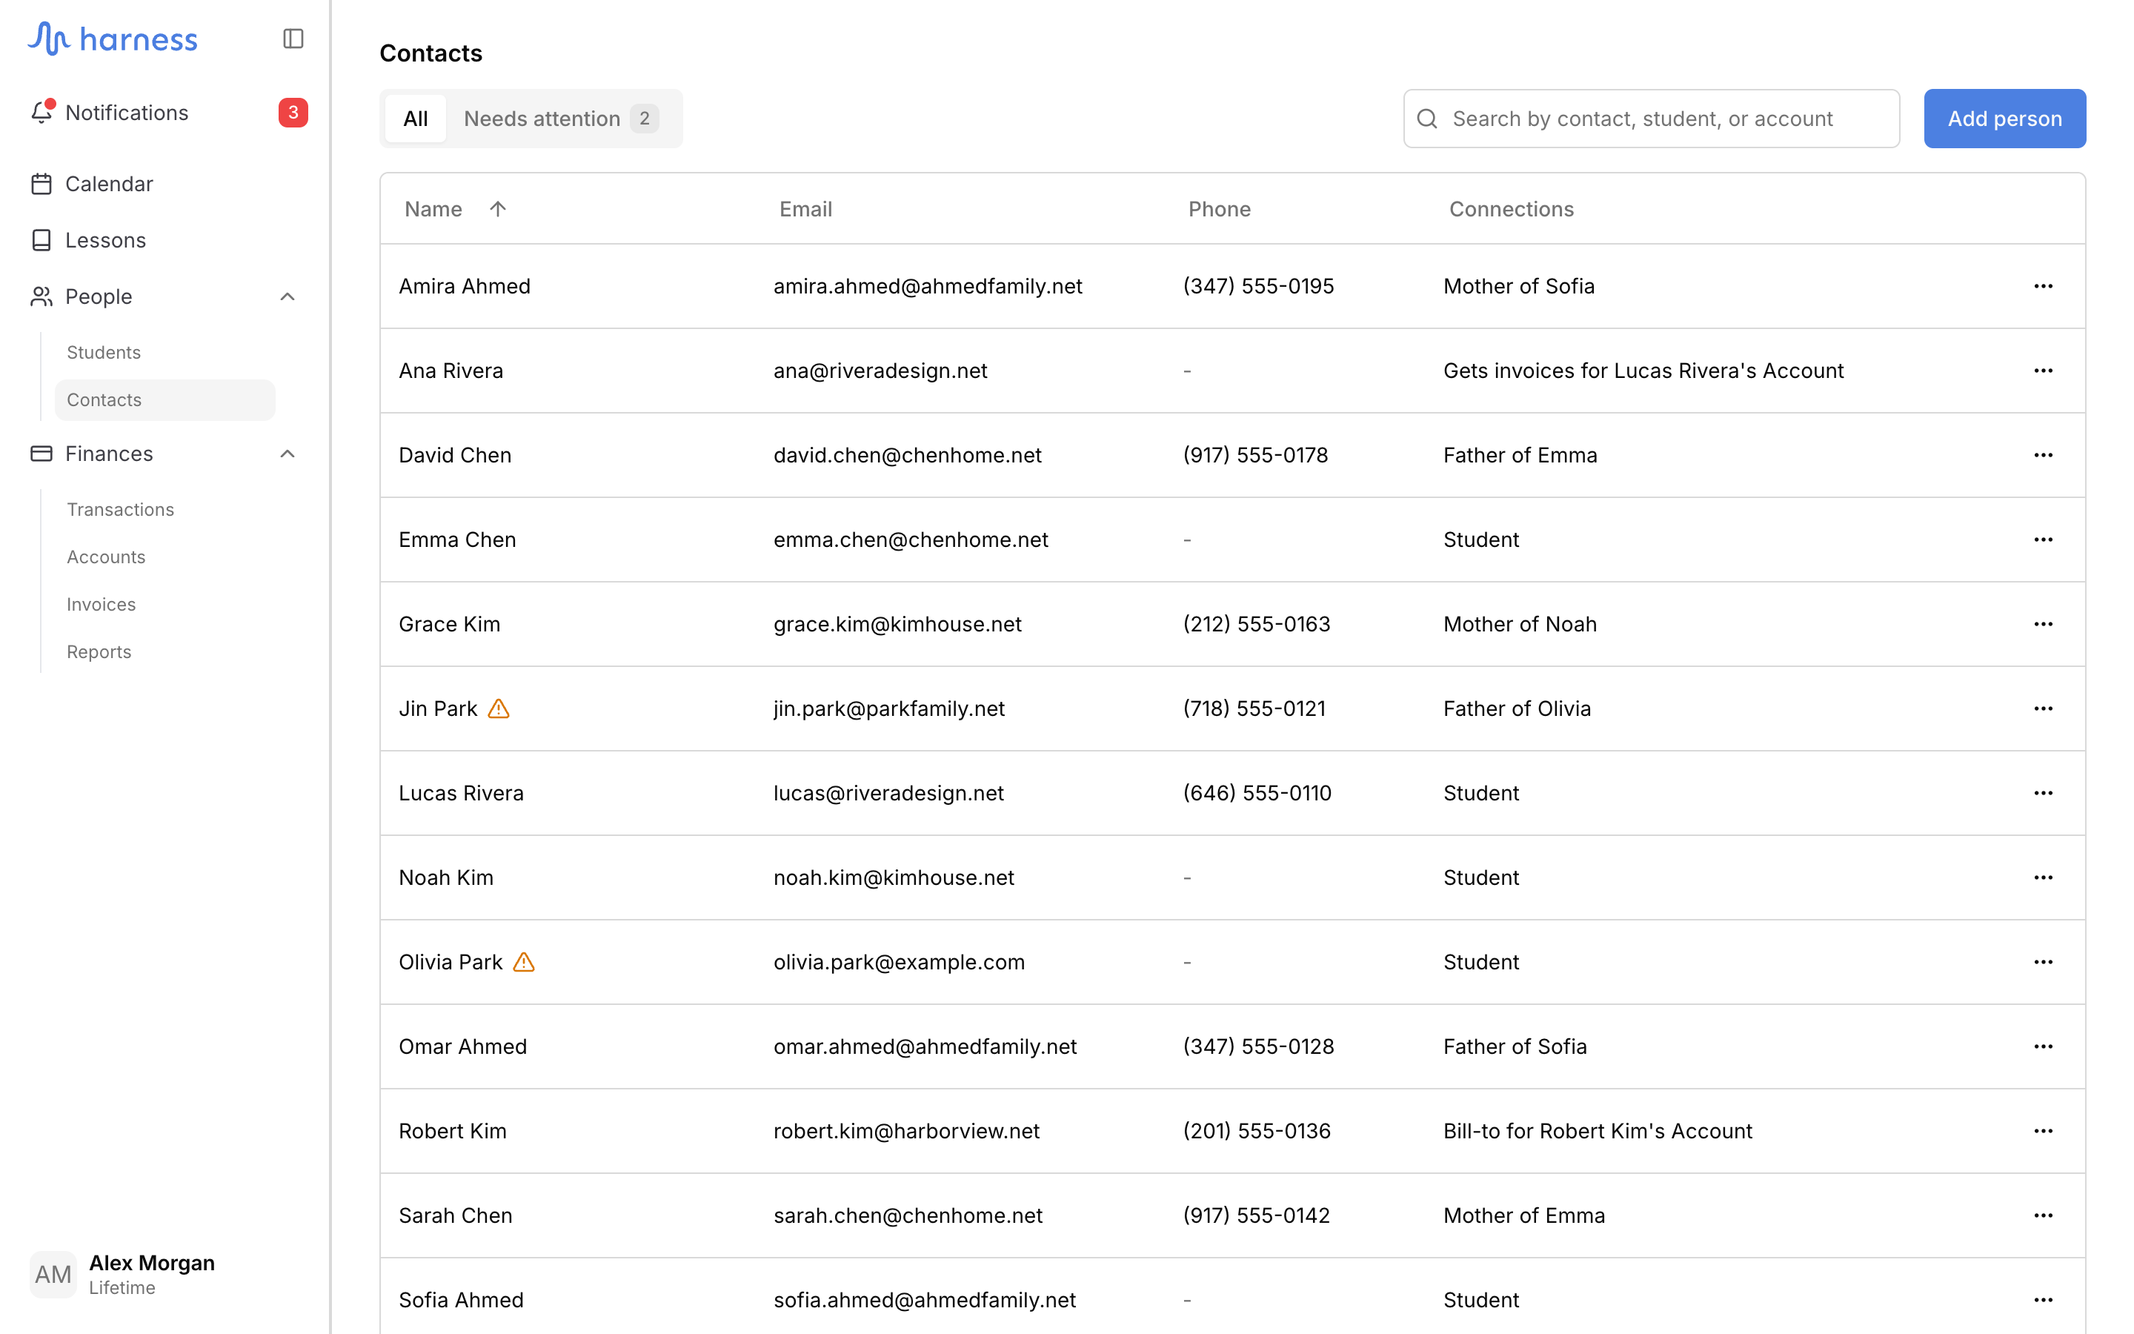Image resolution: width=2134 pixels, height=1334 pixels.
Task: Open the actions menu for Emma Chen
Action: 2043,539
